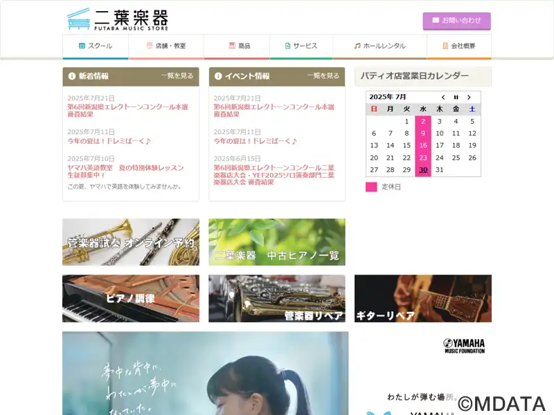The height and width of the screenshot is (415, 554).
Task: Click the info icon beside イベント情報
Action: [218, 76]
